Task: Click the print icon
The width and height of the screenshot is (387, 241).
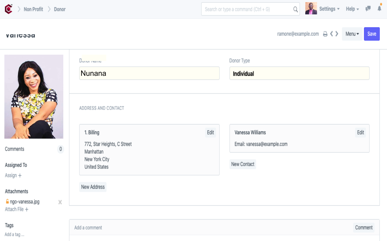Action: [325, 34]
